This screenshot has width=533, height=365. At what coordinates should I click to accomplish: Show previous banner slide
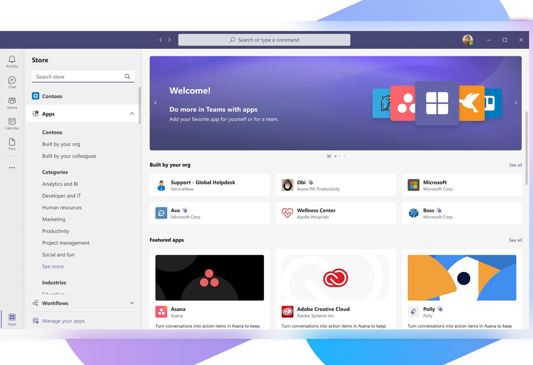[x=156, y=103]
